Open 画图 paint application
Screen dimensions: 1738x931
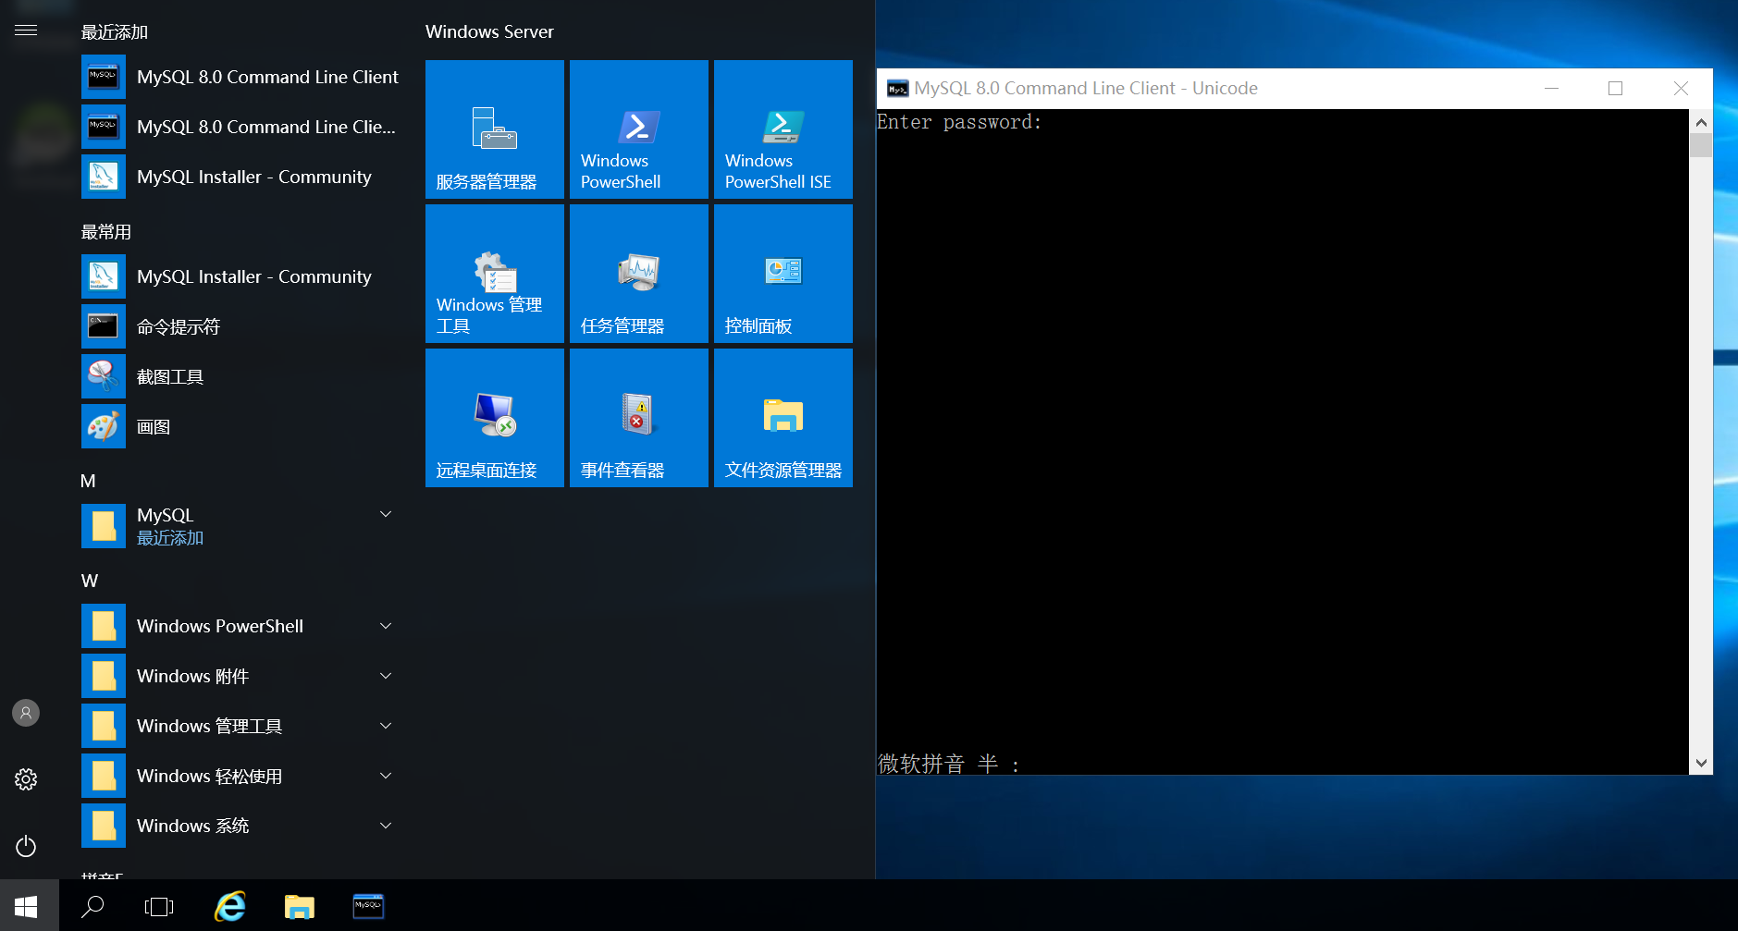[240, 426]
